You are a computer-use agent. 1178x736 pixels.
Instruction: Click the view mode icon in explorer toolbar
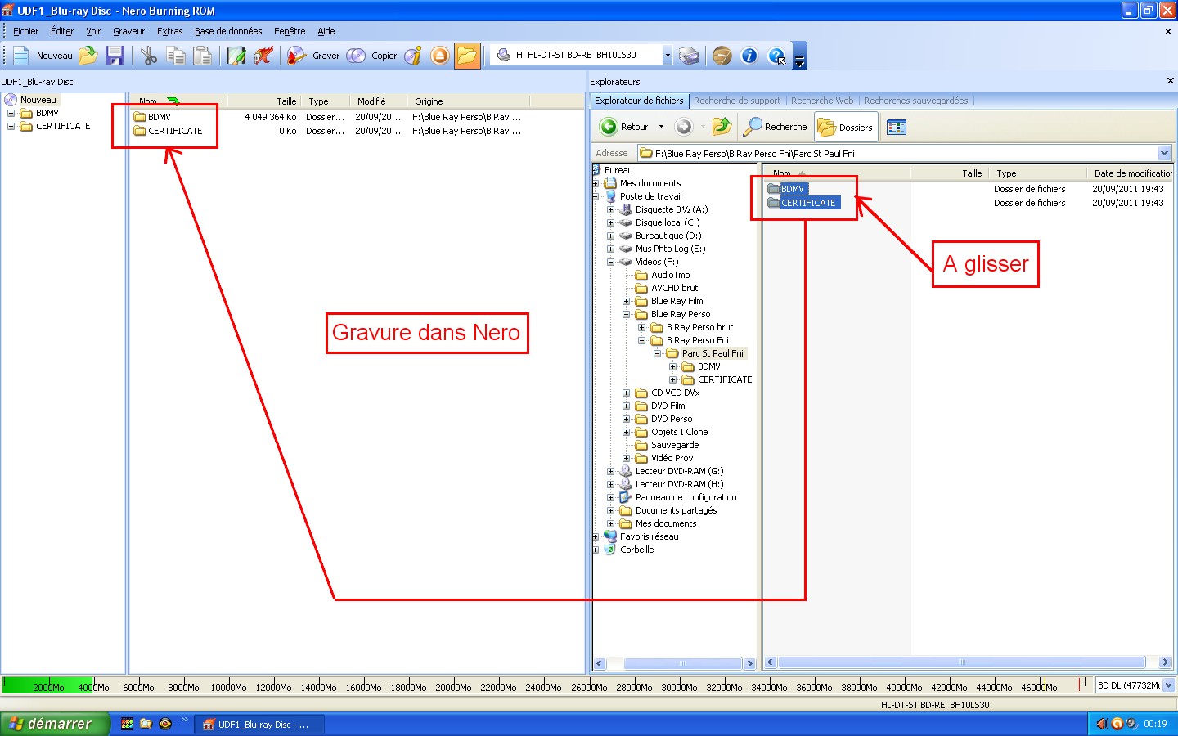[897, 127]
